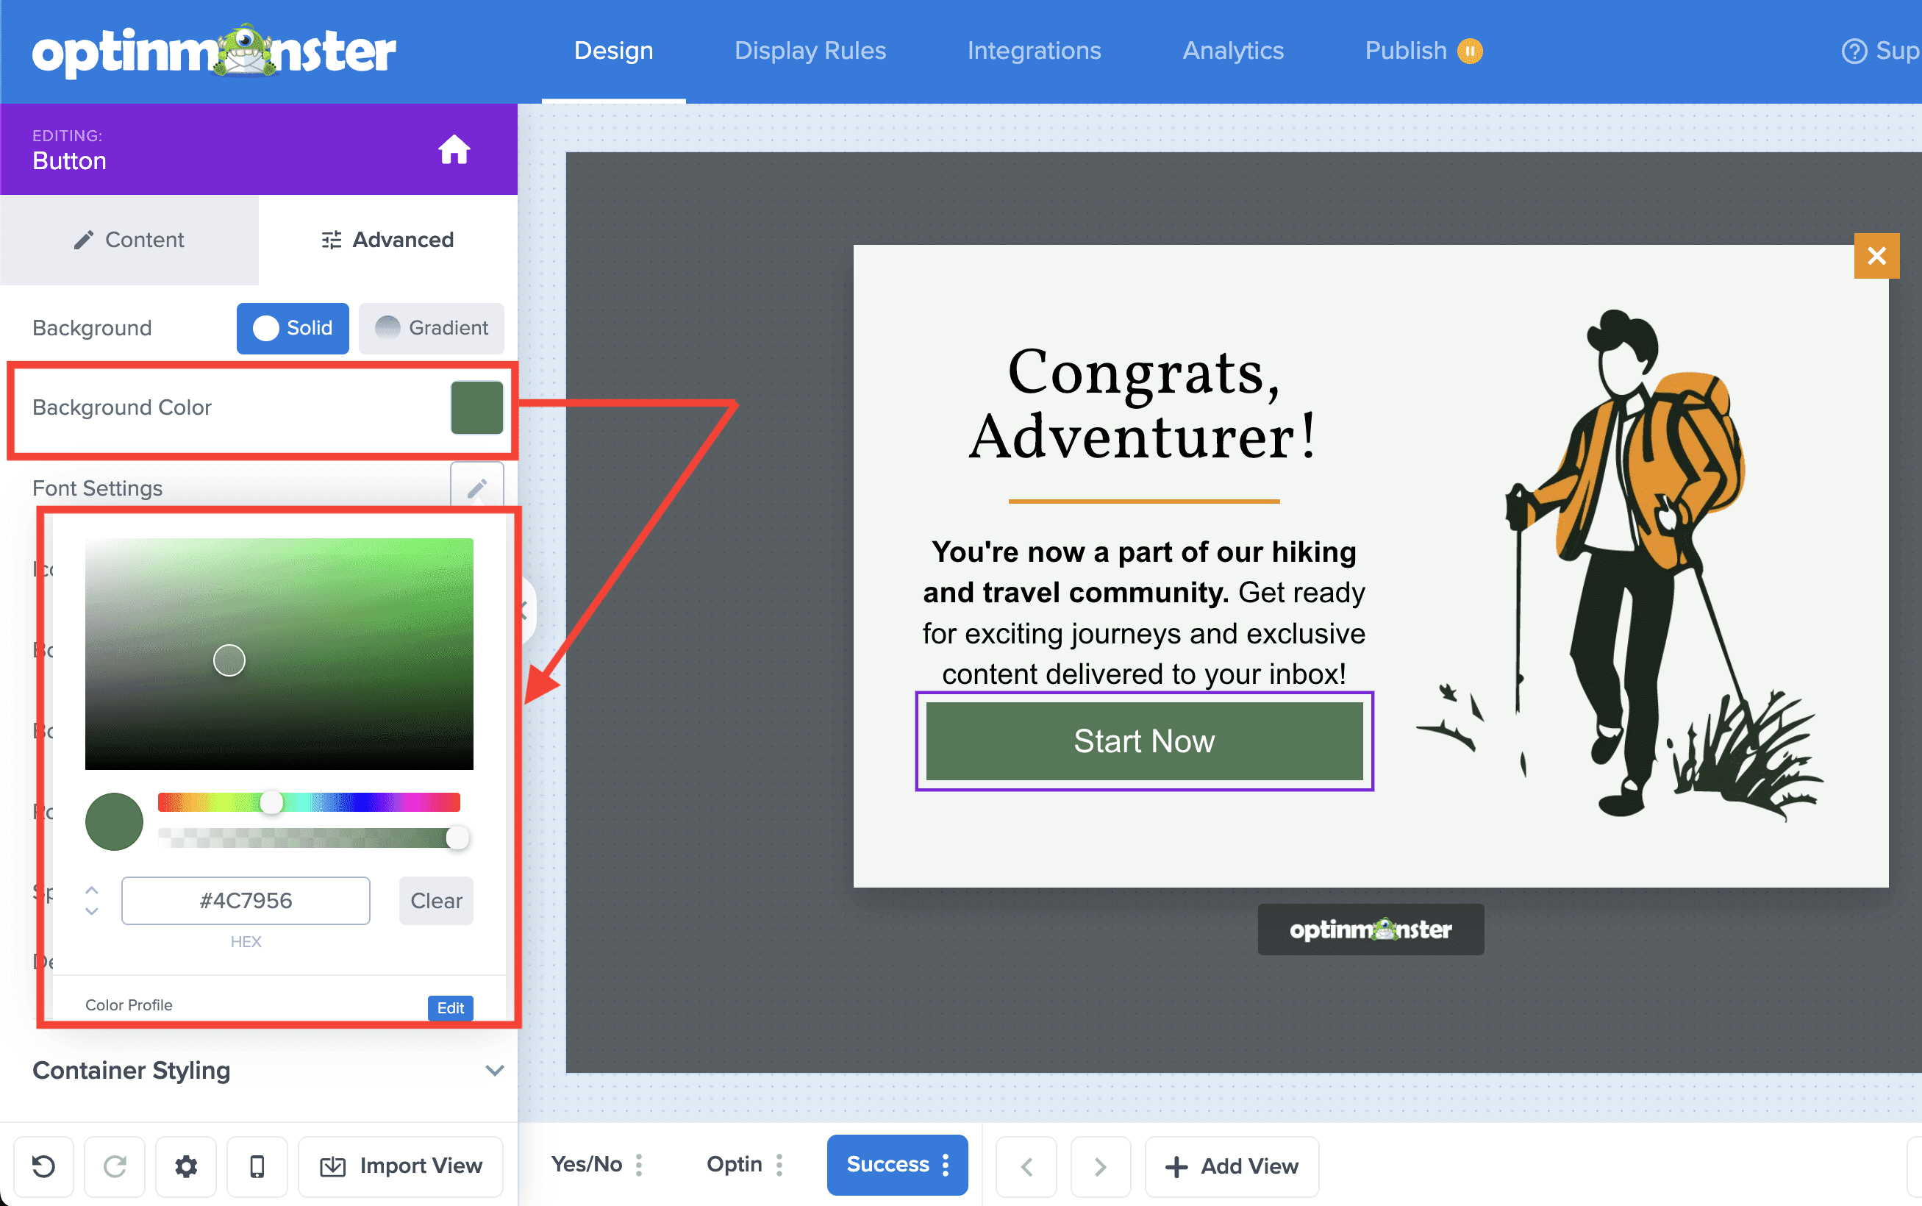Click the redo icon in bottom toolbar
Screen dimensions: 1922x1206
pos(115,1166)
